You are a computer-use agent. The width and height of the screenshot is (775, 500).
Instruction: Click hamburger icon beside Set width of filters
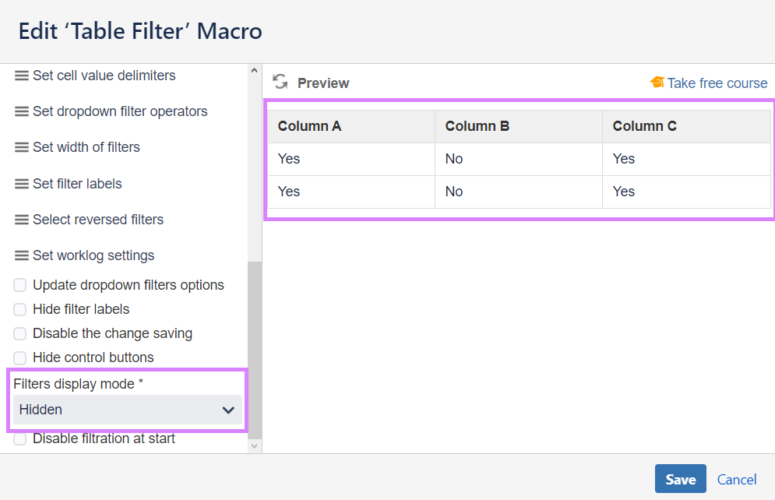coord(22,147)
